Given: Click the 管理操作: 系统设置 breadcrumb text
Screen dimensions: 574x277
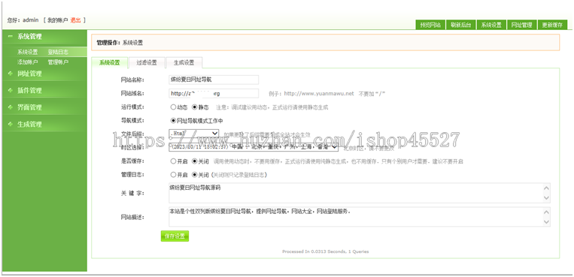Looking at the screenshot, I should (x=120, y=43).
